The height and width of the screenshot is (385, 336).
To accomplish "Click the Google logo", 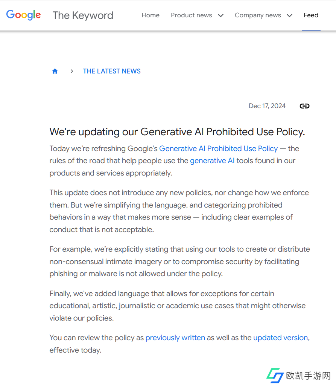I will (23, 15).
